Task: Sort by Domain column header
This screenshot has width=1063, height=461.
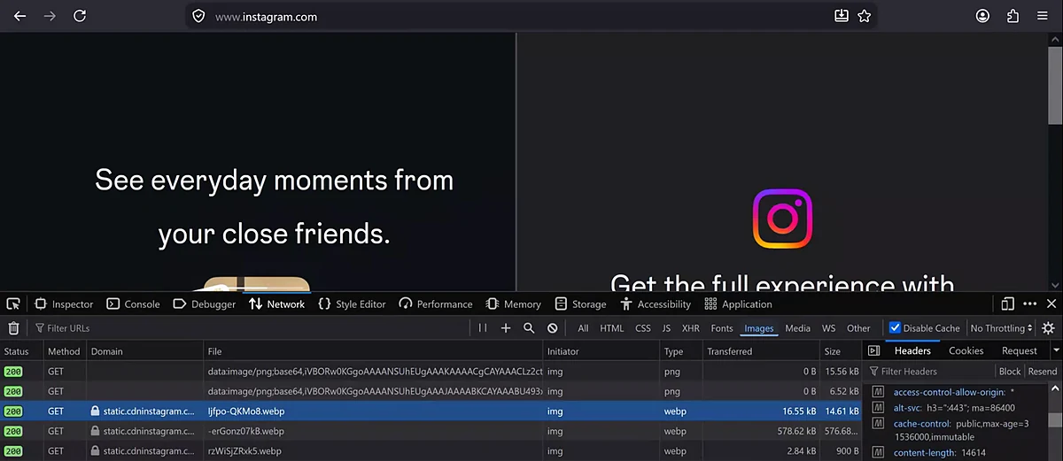Action: [144, 351]
